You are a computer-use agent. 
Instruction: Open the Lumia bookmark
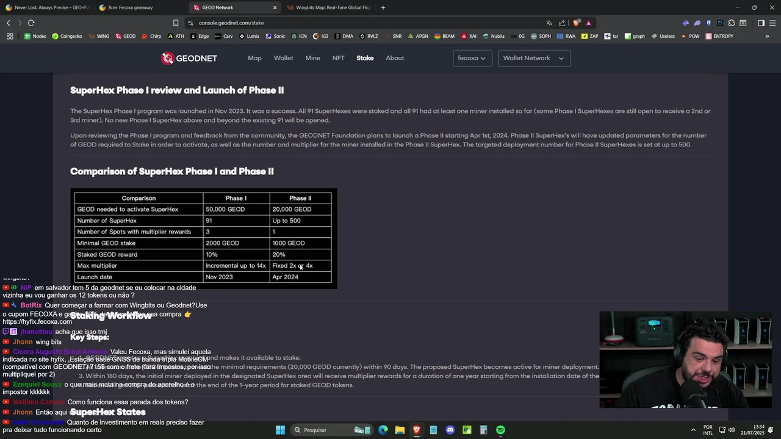[x=249, y=36]
